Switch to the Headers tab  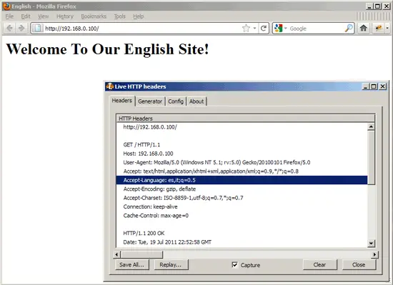[122, 101]
